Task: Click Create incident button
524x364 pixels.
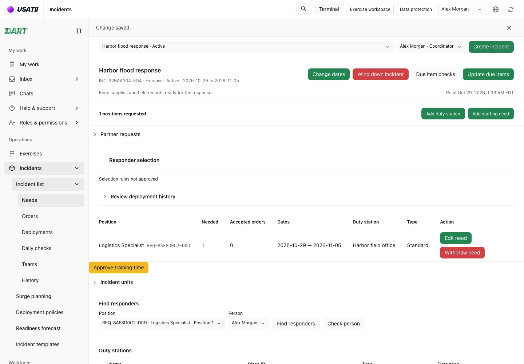Action: (491, 47)
